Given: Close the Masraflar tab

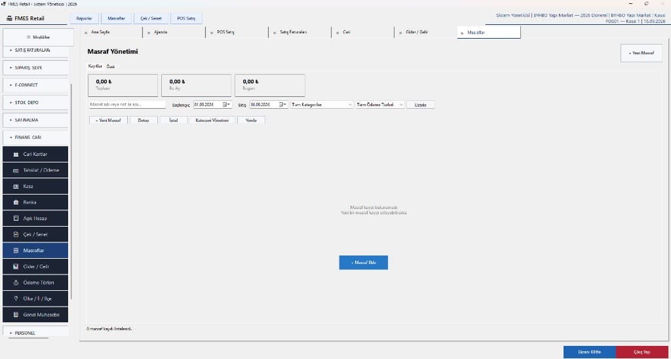Looking at the screenshot, I should point(462,33).
